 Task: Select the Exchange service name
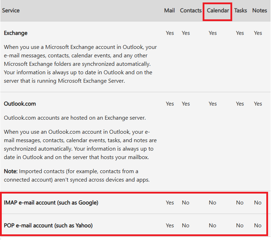point(16,33)
